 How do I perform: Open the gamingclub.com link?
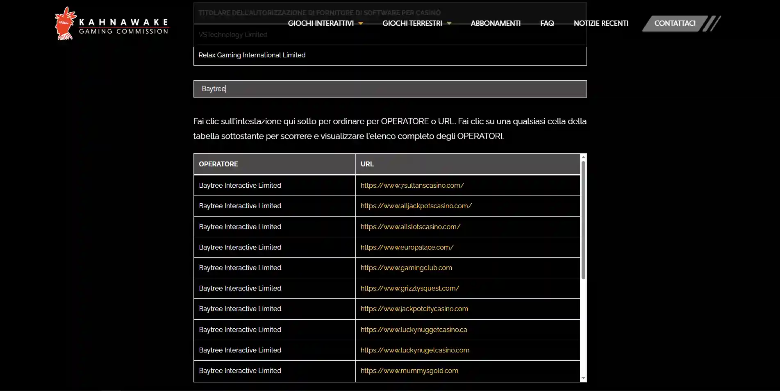[x=406, y=268]
